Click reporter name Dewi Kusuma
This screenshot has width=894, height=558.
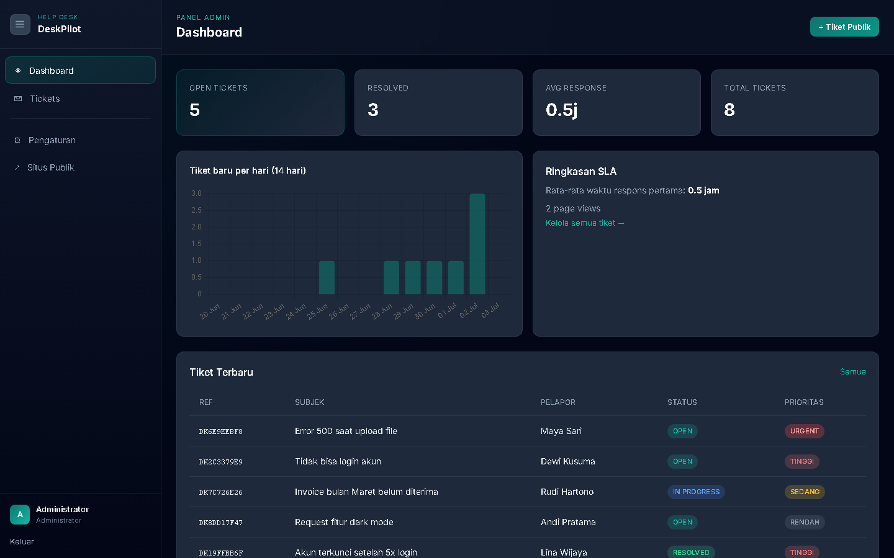pyautogui.click(x=568, y=461)
